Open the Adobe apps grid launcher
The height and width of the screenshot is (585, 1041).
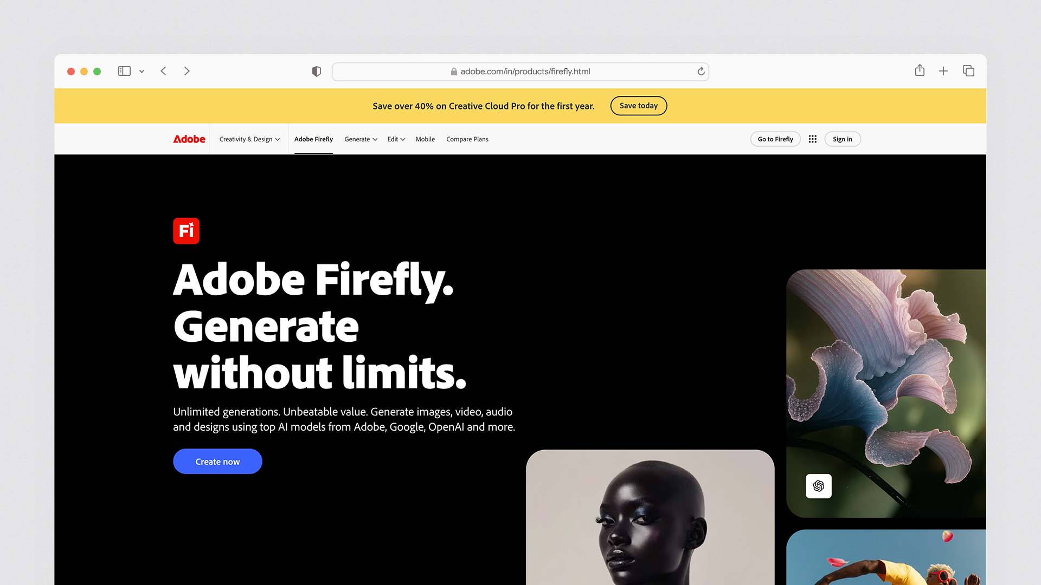tap(812, 139)
